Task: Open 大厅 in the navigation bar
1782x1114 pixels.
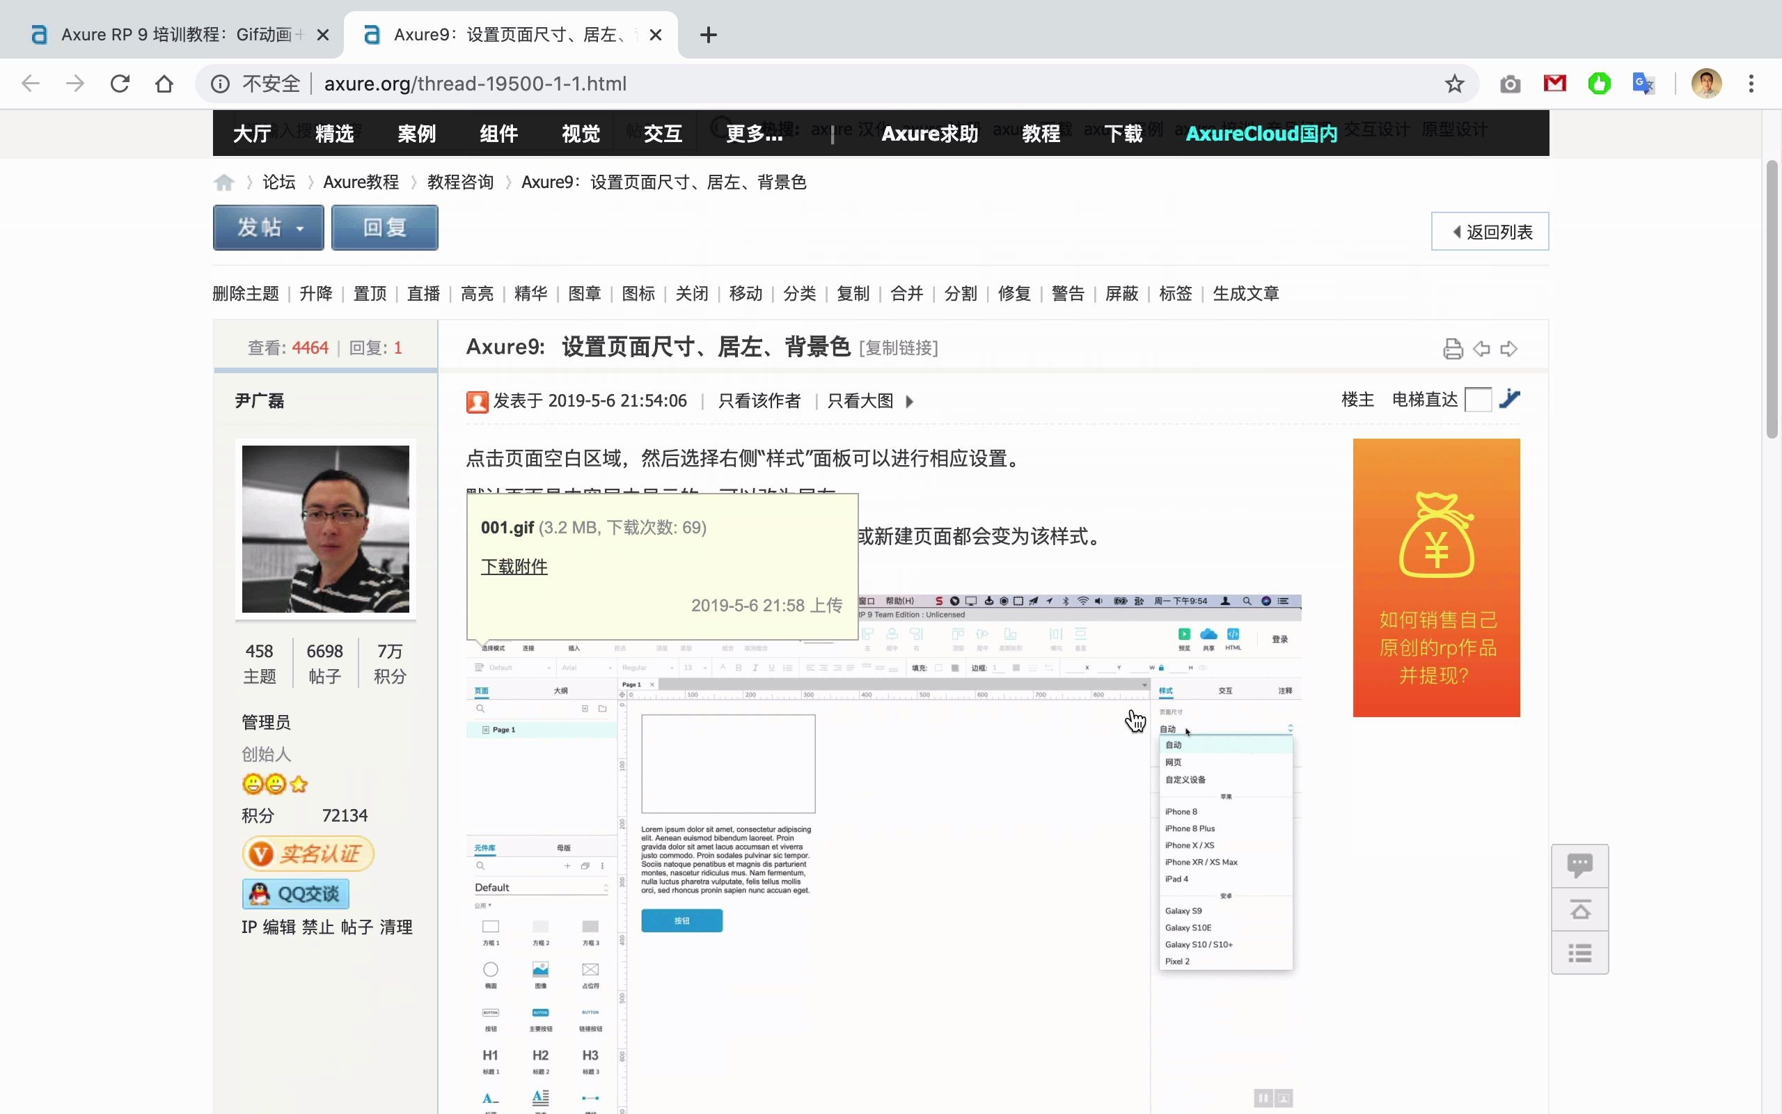Action: pyautogui.click(x=253, y=134)
